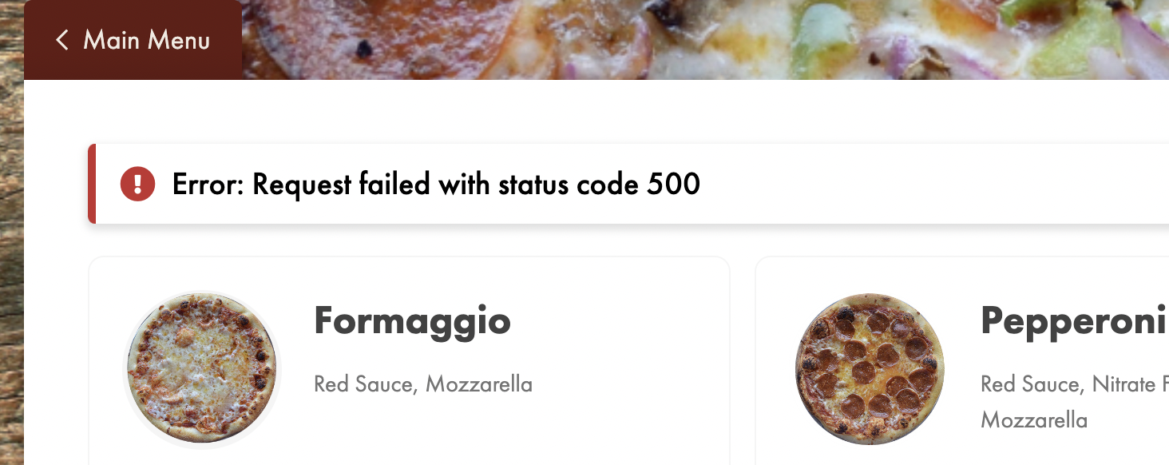
Task: Click the back chevron beside Main Menu
Action: [62, 40]
